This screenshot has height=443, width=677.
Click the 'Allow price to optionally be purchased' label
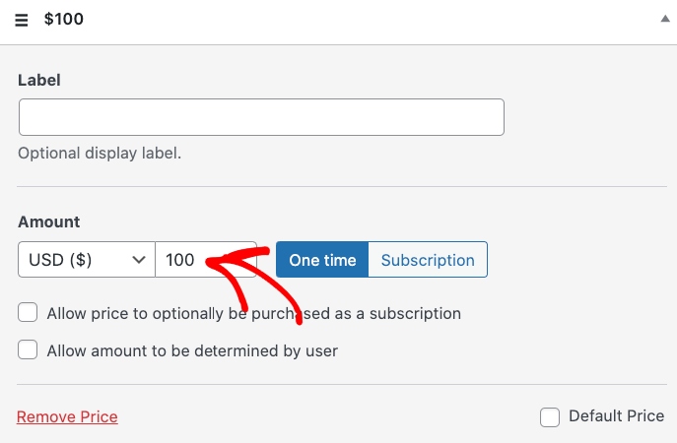click(254, 314)
